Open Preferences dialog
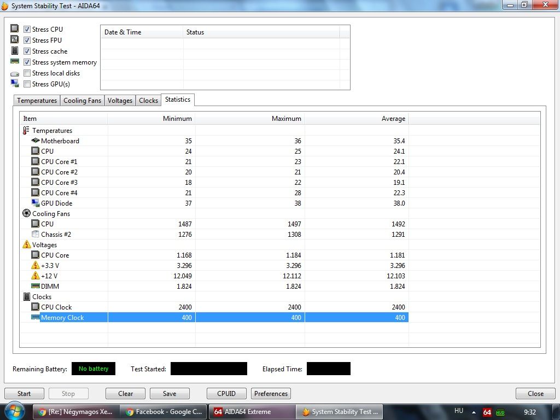 [x=271, y=394]
